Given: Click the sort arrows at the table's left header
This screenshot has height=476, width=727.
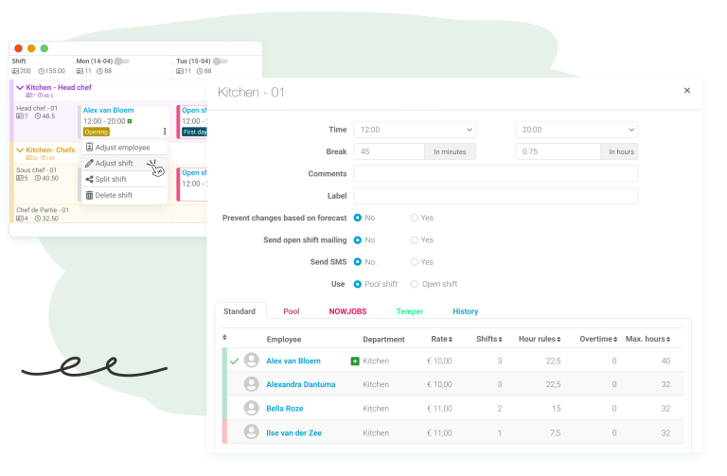Looking at the screenshot, I should [x=225, y=338].
